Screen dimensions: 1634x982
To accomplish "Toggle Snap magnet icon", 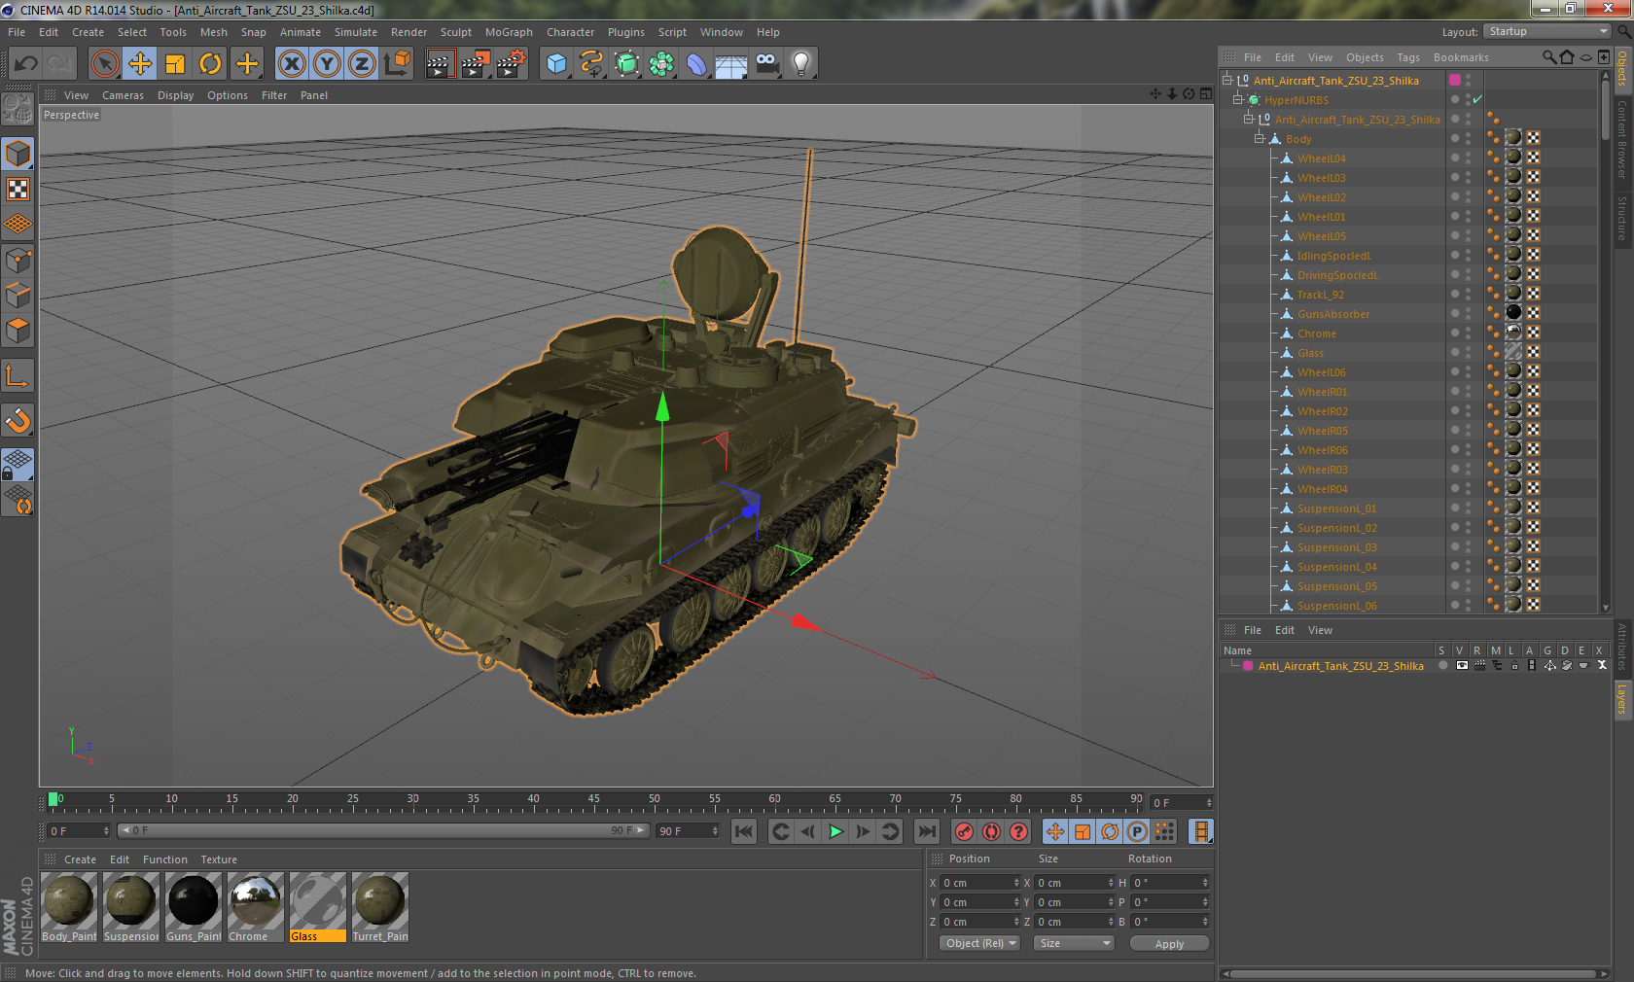I will pyautogui.click(x=18, y=420).
